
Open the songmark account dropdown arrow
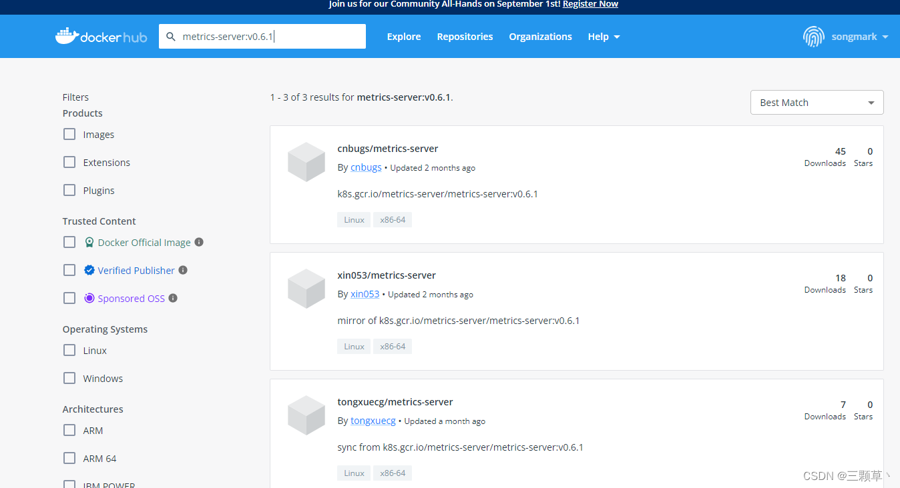(885, 37)
